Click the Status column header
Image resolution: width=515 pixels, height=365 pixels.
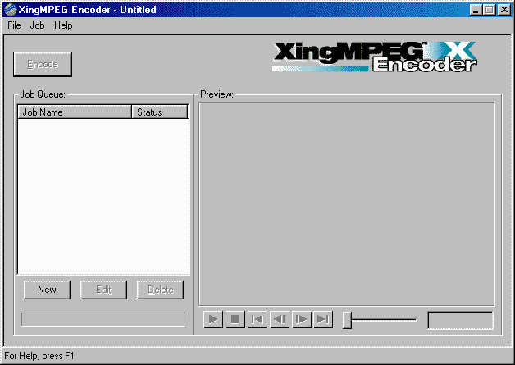tap(160, 112)
